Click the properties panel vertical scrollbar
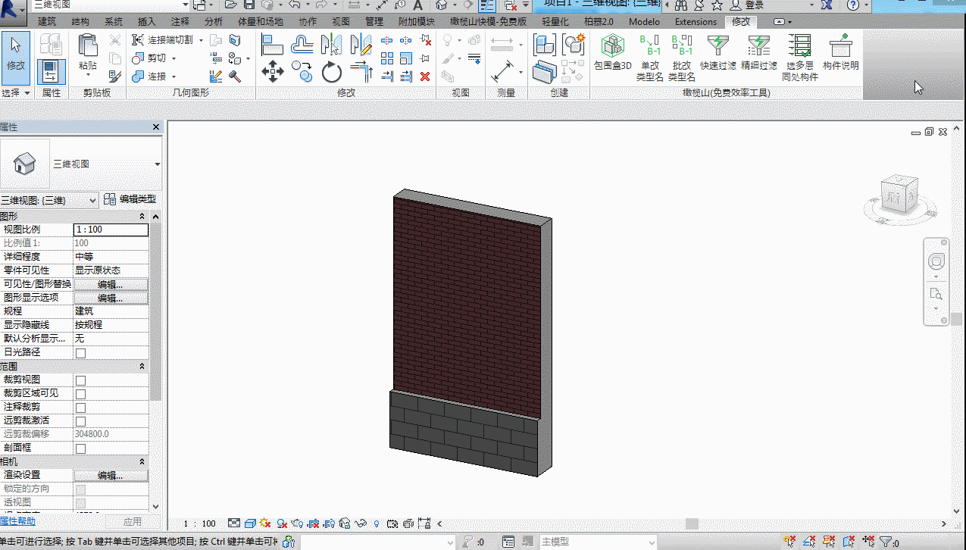The image size is (966, 550). coord(155,311)
